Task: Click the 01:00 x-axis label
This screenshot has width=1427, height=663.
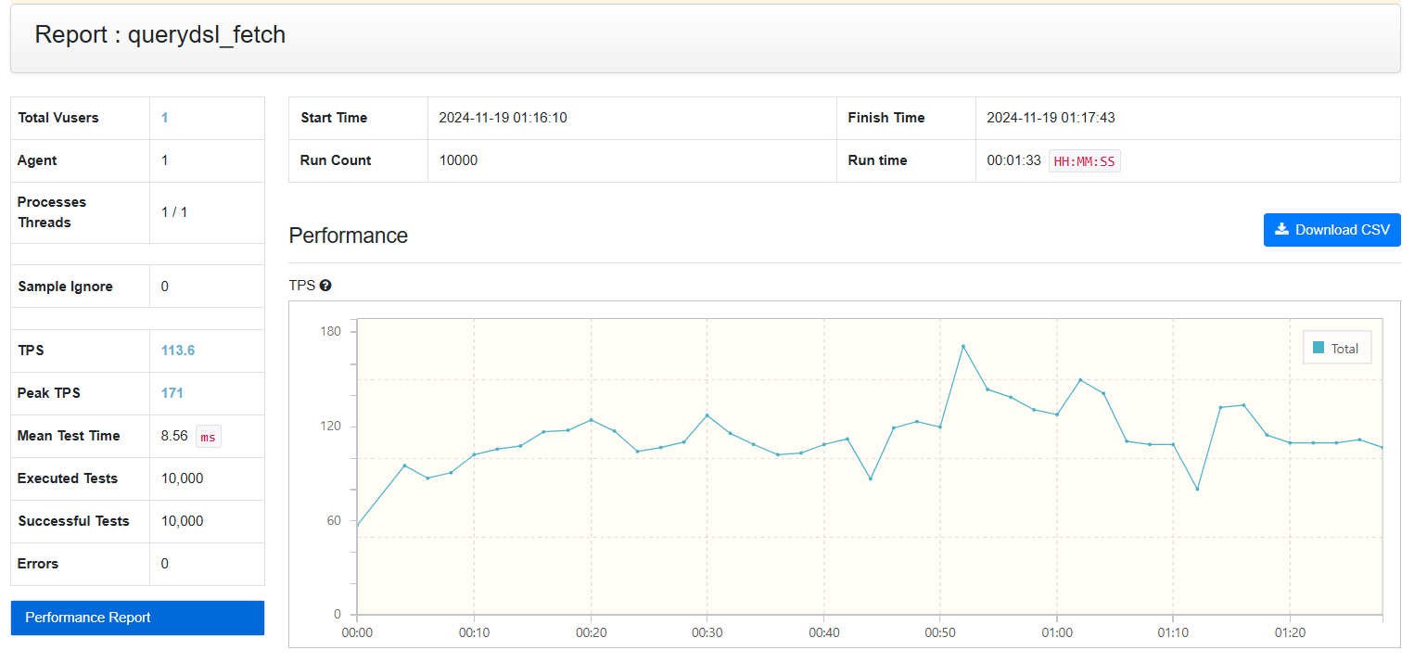Action: (1056, 632)
